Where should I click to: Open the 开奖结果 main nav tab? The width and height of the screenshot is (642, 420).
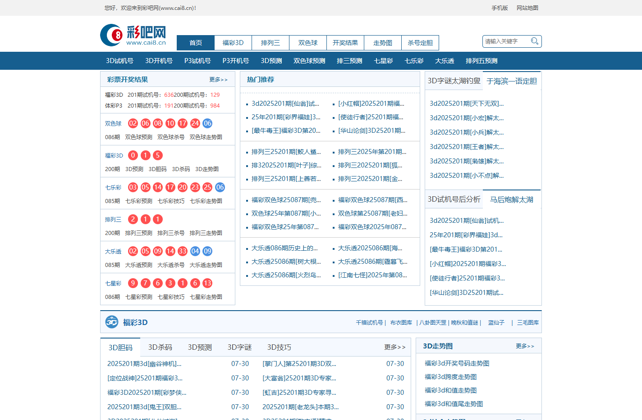[345, 43]
